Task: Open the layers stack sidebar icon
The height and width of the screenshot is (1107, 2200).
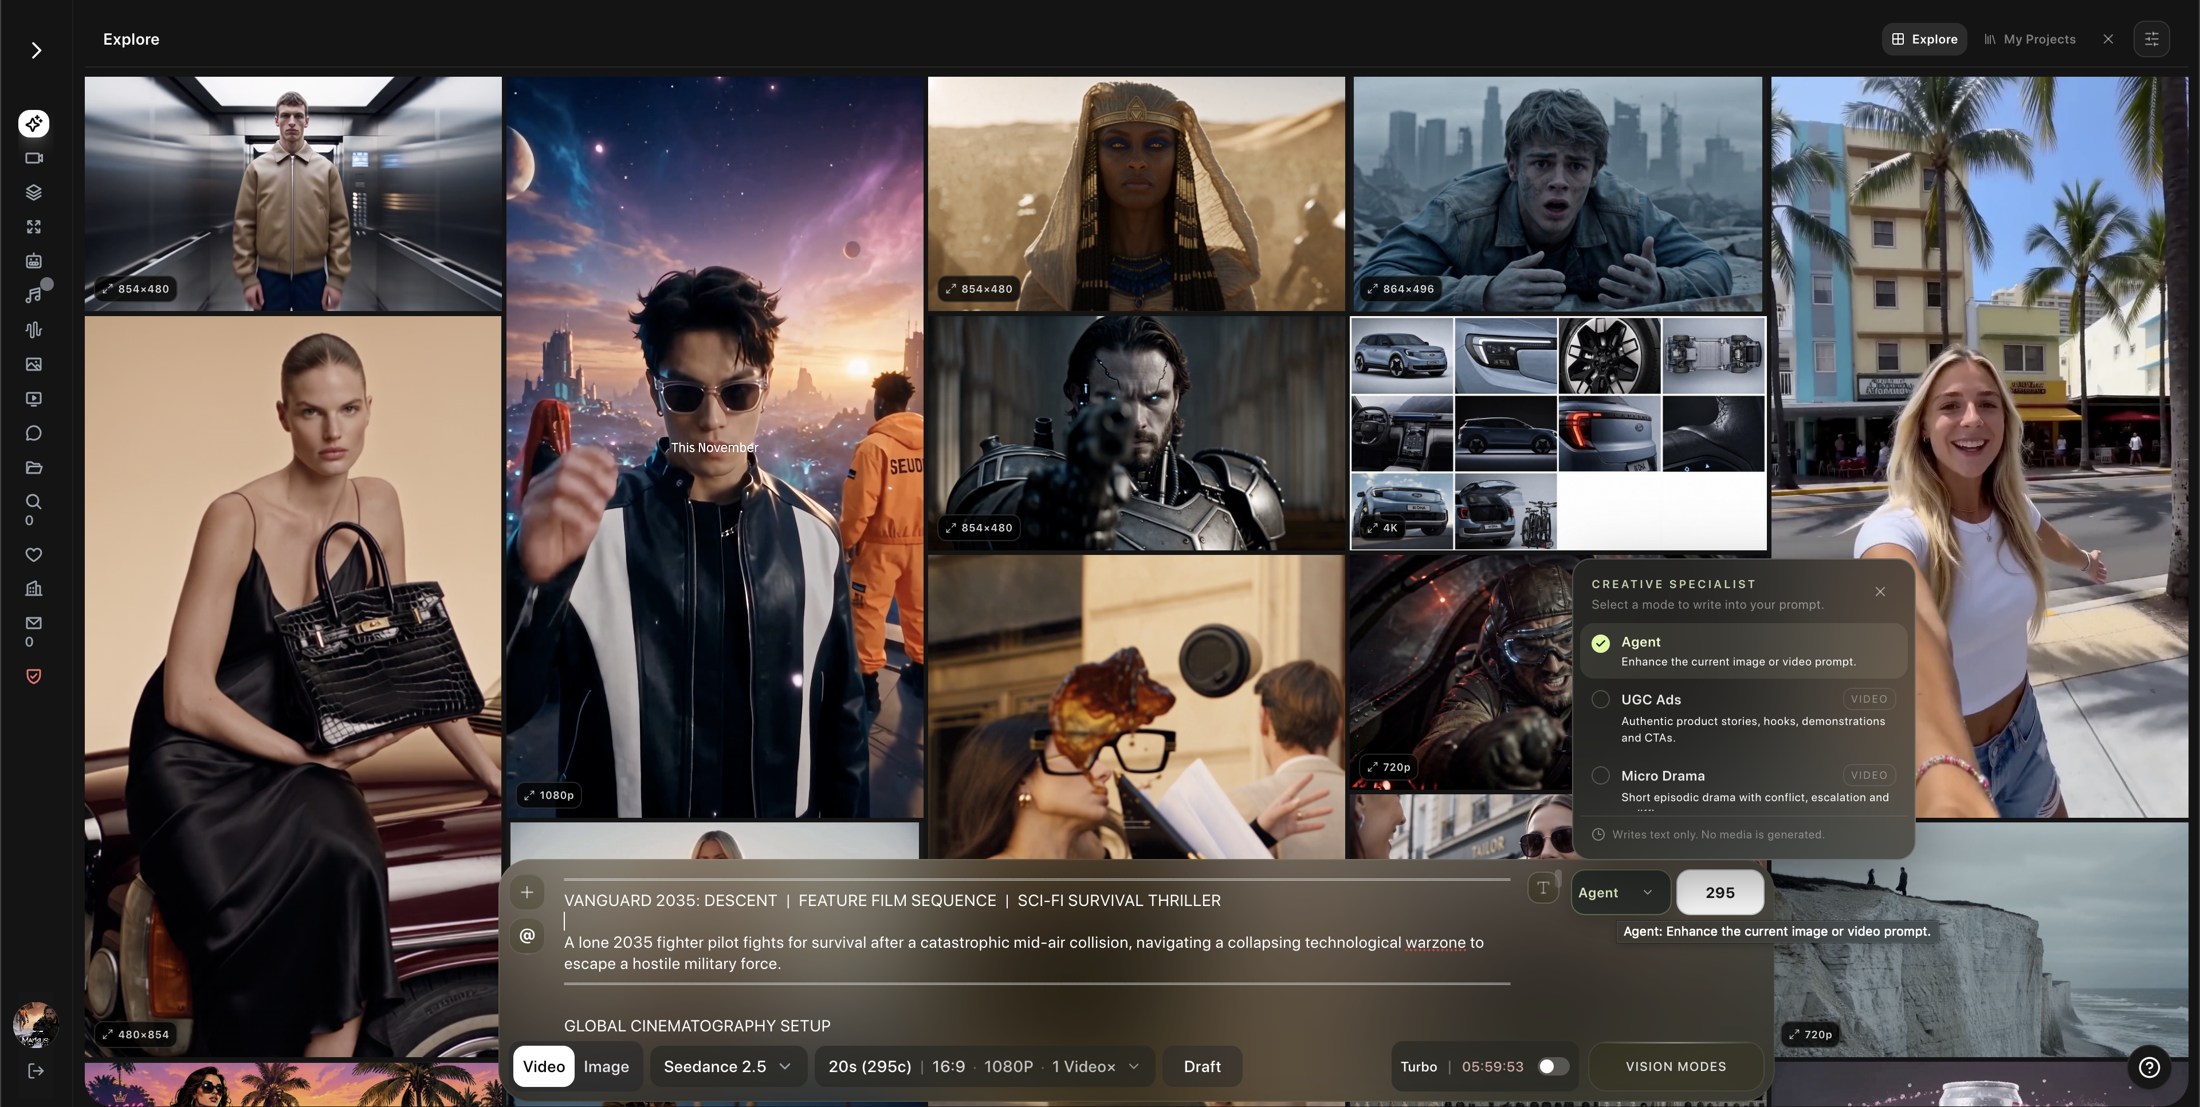Action: [33, 192]
